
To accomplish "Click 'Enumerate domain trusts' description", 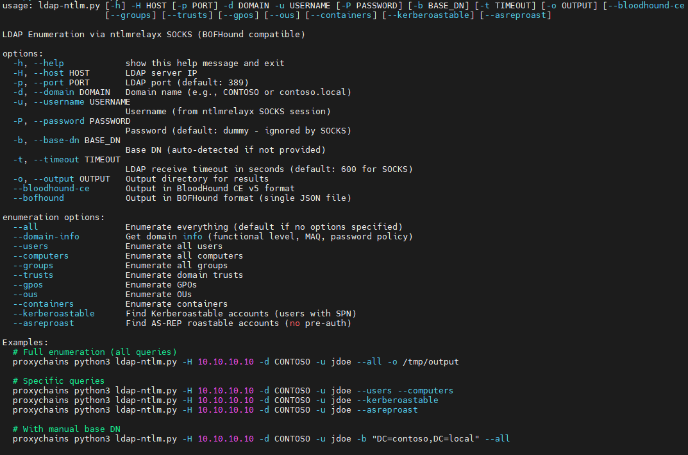I will tap(184, 275).
